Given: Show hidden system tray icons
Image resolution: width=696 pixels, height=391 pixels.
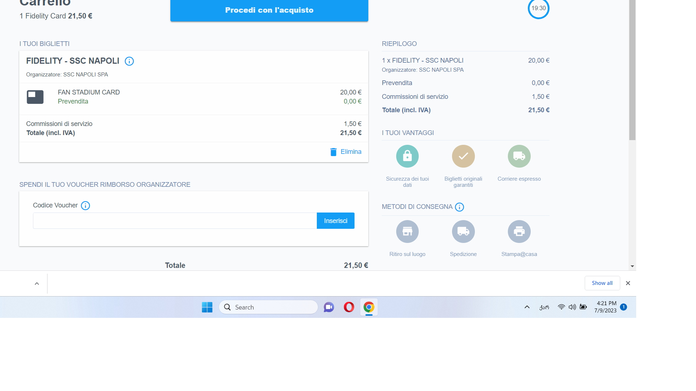Looking at the screenshot, I should point(527,307).
